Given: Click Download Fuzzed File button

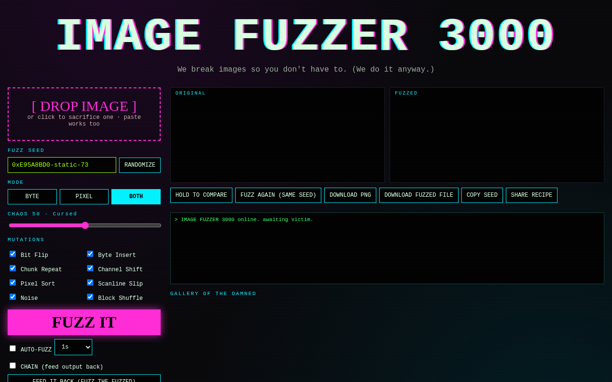Looking at the screenshot, I should 419,195.
